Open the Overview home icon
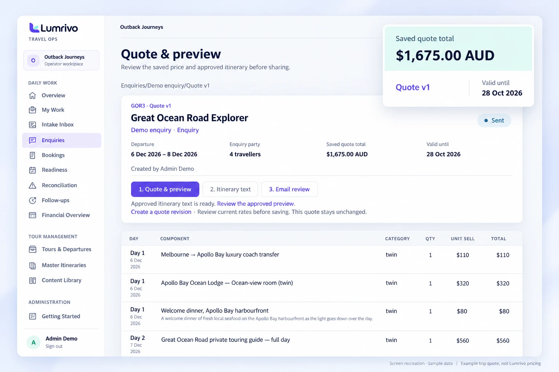 click(x=32, y=96)
